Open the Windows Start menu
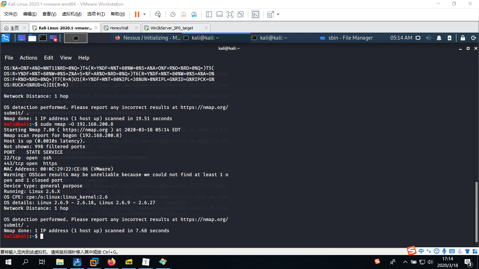The image size is (479, 269). pyautogui.click(x=8, y=262)
